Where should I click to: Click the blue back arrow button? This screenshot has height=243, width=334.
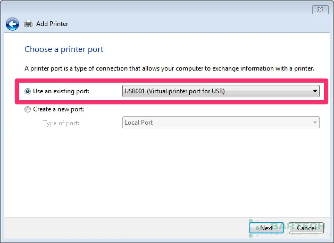tap(12, 24)
